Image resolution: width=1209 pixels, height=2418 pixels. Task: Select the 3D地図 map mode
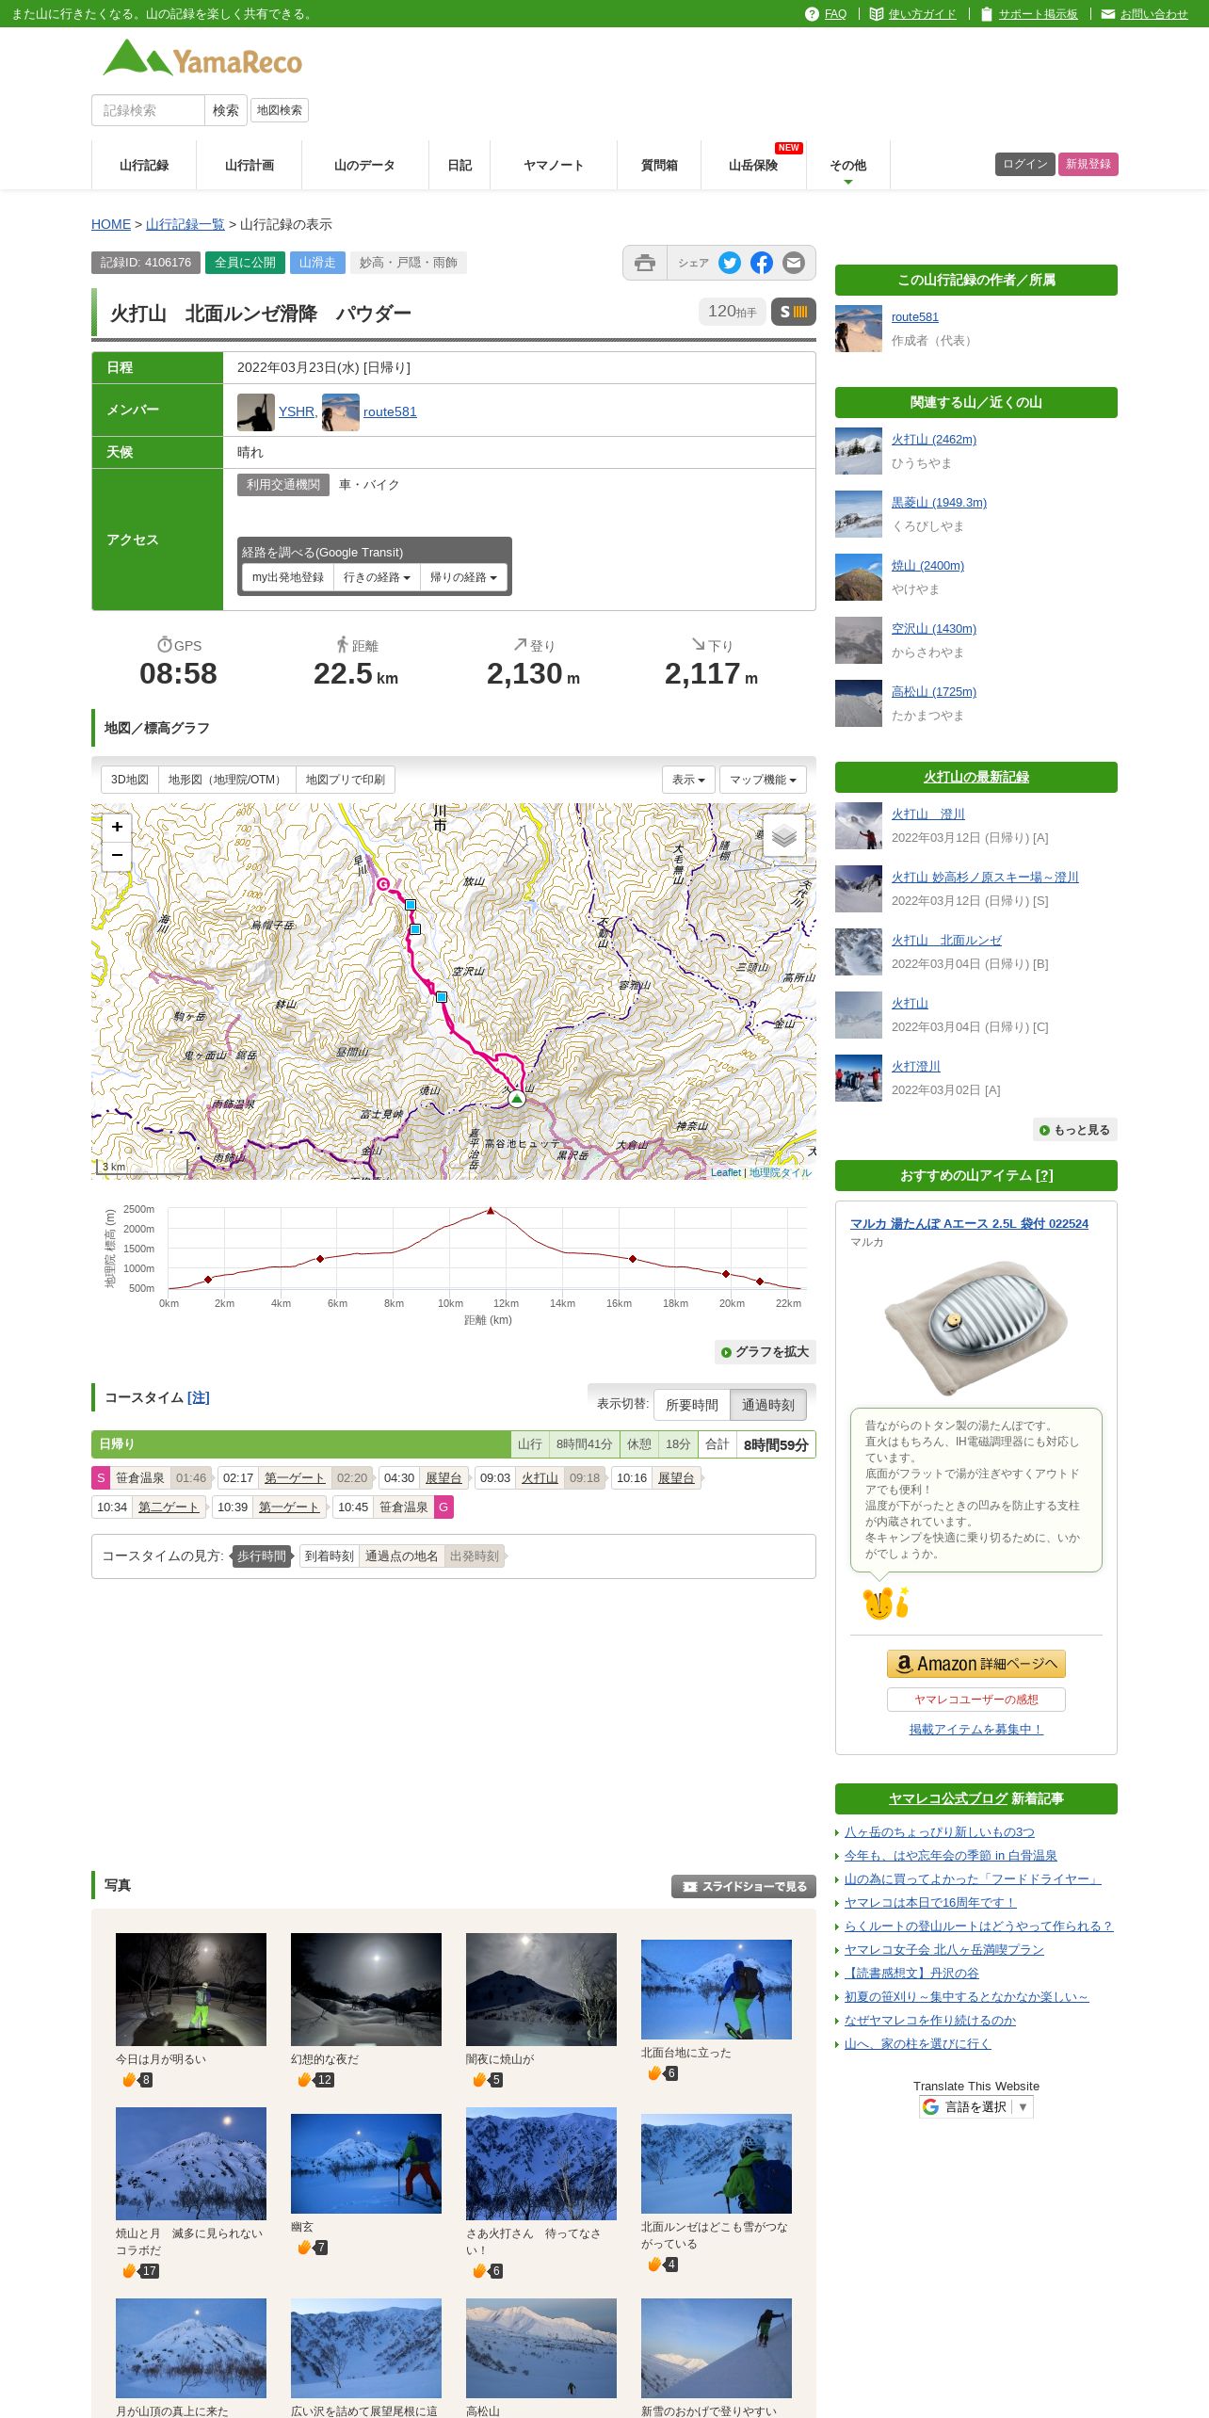[130, 780]
